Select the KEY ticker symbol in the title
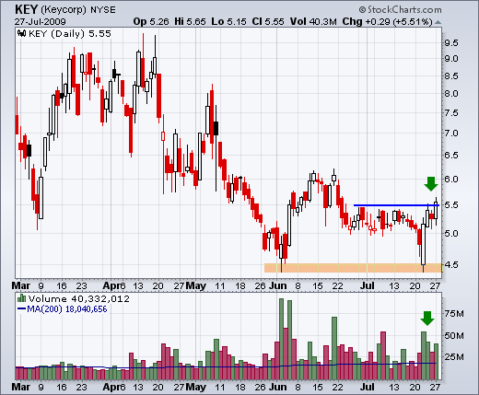Viewport: 479px width, 395px height. (x=26, y=10)
